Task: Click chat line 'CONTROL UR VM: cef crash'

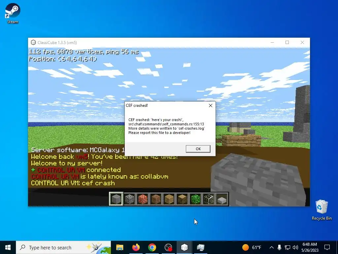Action: coord(73,183)
